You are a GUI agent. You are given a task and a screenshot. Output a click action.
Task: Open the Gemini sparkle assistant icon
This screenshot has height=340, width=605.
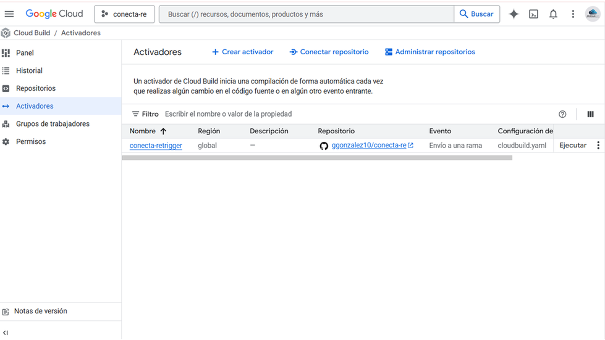(514, 14)
